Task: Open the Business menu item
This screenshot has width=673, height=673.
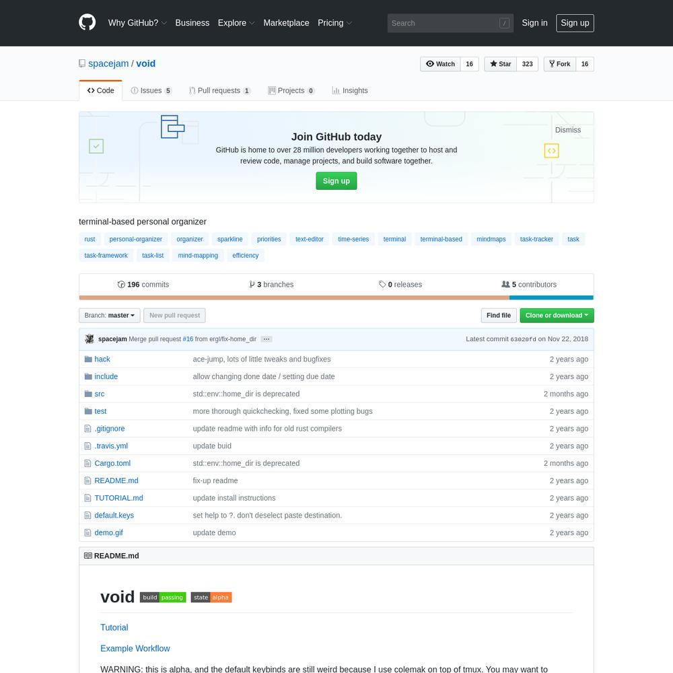Action: [192, 23]
